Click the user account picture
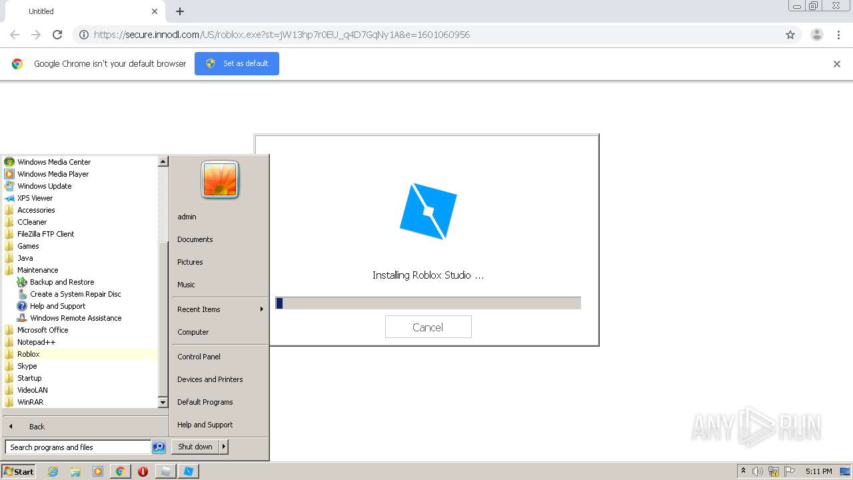Image resolution: width=853 pixels, height=480 pixels. click(x=220, y=180)
